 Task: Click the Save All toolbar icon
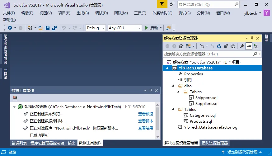tap(54, 28)
